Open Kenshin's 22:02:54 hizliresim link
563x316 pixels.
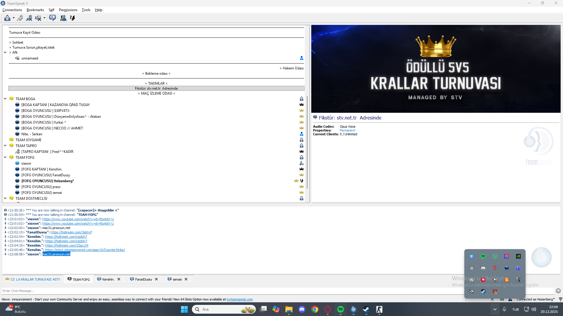coord(66,237)
